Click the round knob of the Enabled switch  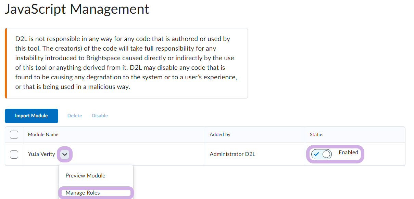coord(326,154)
